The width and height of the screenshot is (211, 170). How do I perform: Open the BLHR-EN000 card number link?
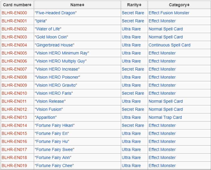14,13
